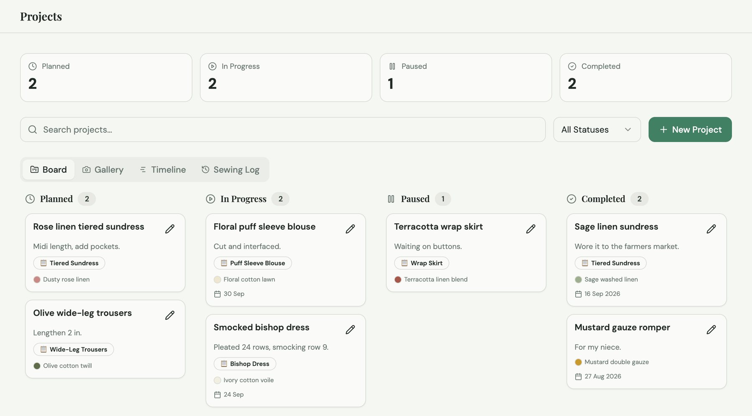
Task: Click the Mustard double gauze color dot
Action: (578, 362)
